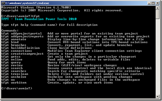Click 'Query for work items' description
Screen dimensions: 162x101
(67, 62)
